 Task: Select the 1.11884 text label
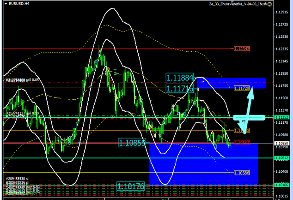tap(181, 77)
